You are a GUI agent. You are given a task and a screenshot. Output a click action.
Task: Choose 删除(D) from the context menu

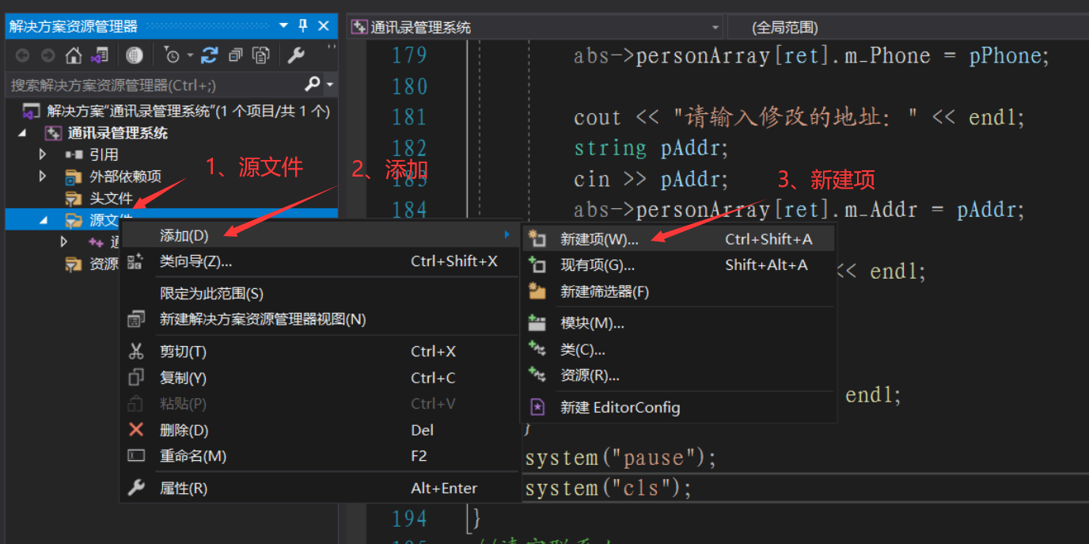point(320,430)
